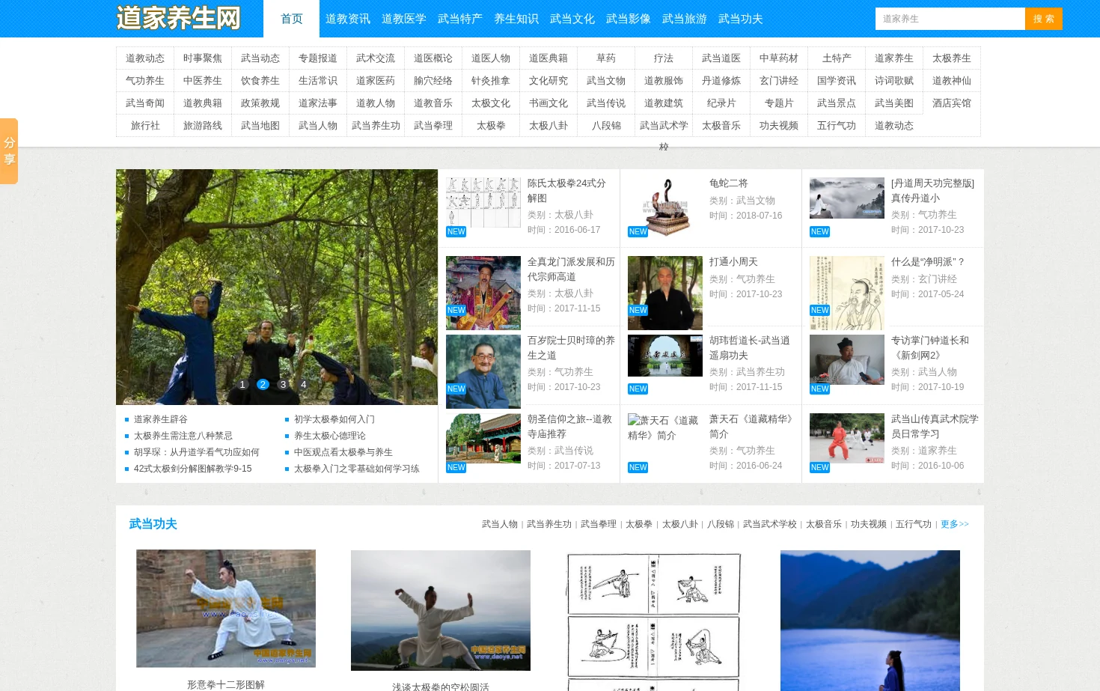Image resolution: width=1100 pixels, height=691 pixels.
Task: Click the 道家养生网 site logo
Action: pos(178,18)
